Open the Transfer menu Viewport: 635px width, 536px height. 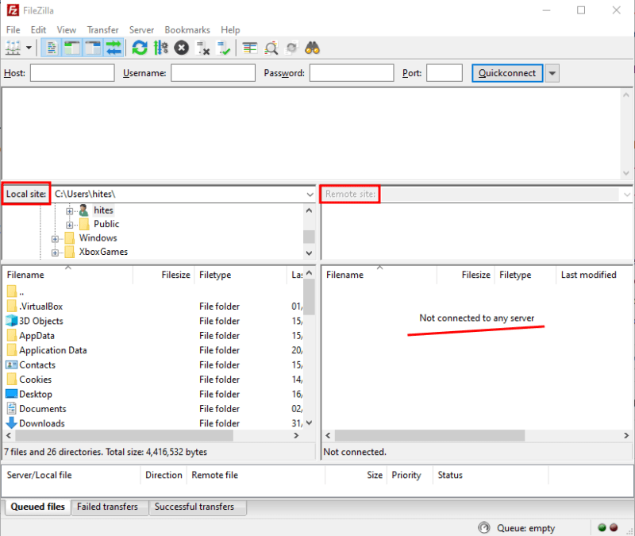point(102,29)
